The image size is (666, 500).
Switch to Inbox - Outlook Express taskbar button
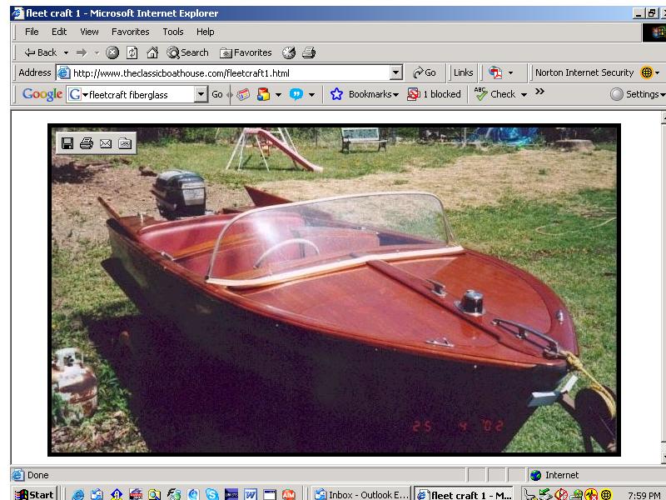[x=361, y=494]
